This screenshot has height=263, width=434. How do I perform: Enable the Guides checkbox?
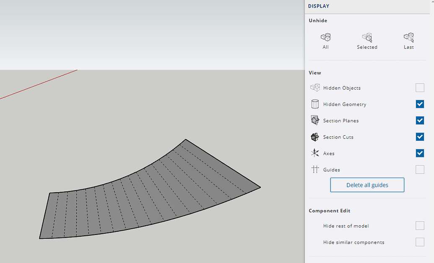[x=420, y=169]
